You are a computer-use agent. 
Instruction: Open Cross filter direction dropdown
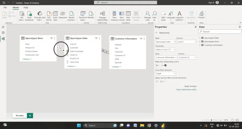click(x=165, y=74)
